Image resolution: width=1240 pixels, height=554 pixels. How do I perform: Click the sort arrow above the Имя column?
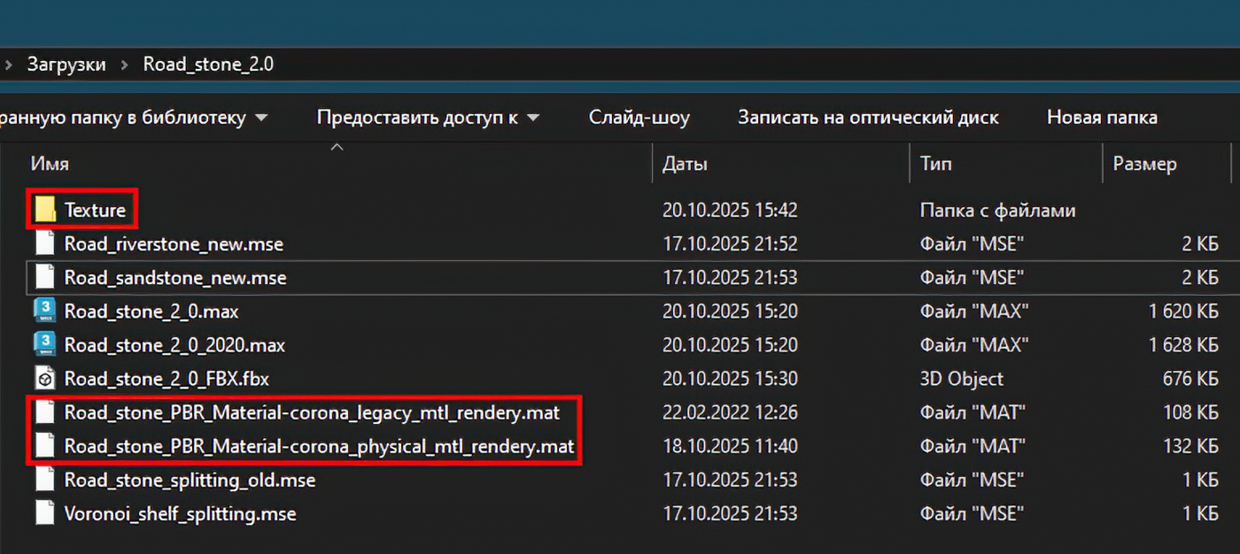coord(337,147)
